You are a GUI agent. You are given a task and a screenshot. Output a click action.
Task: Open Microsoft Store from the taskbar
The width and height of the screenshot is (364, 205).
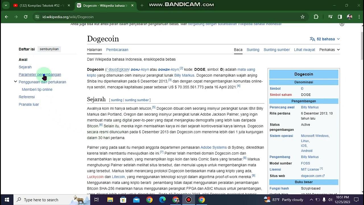point(123,200)
